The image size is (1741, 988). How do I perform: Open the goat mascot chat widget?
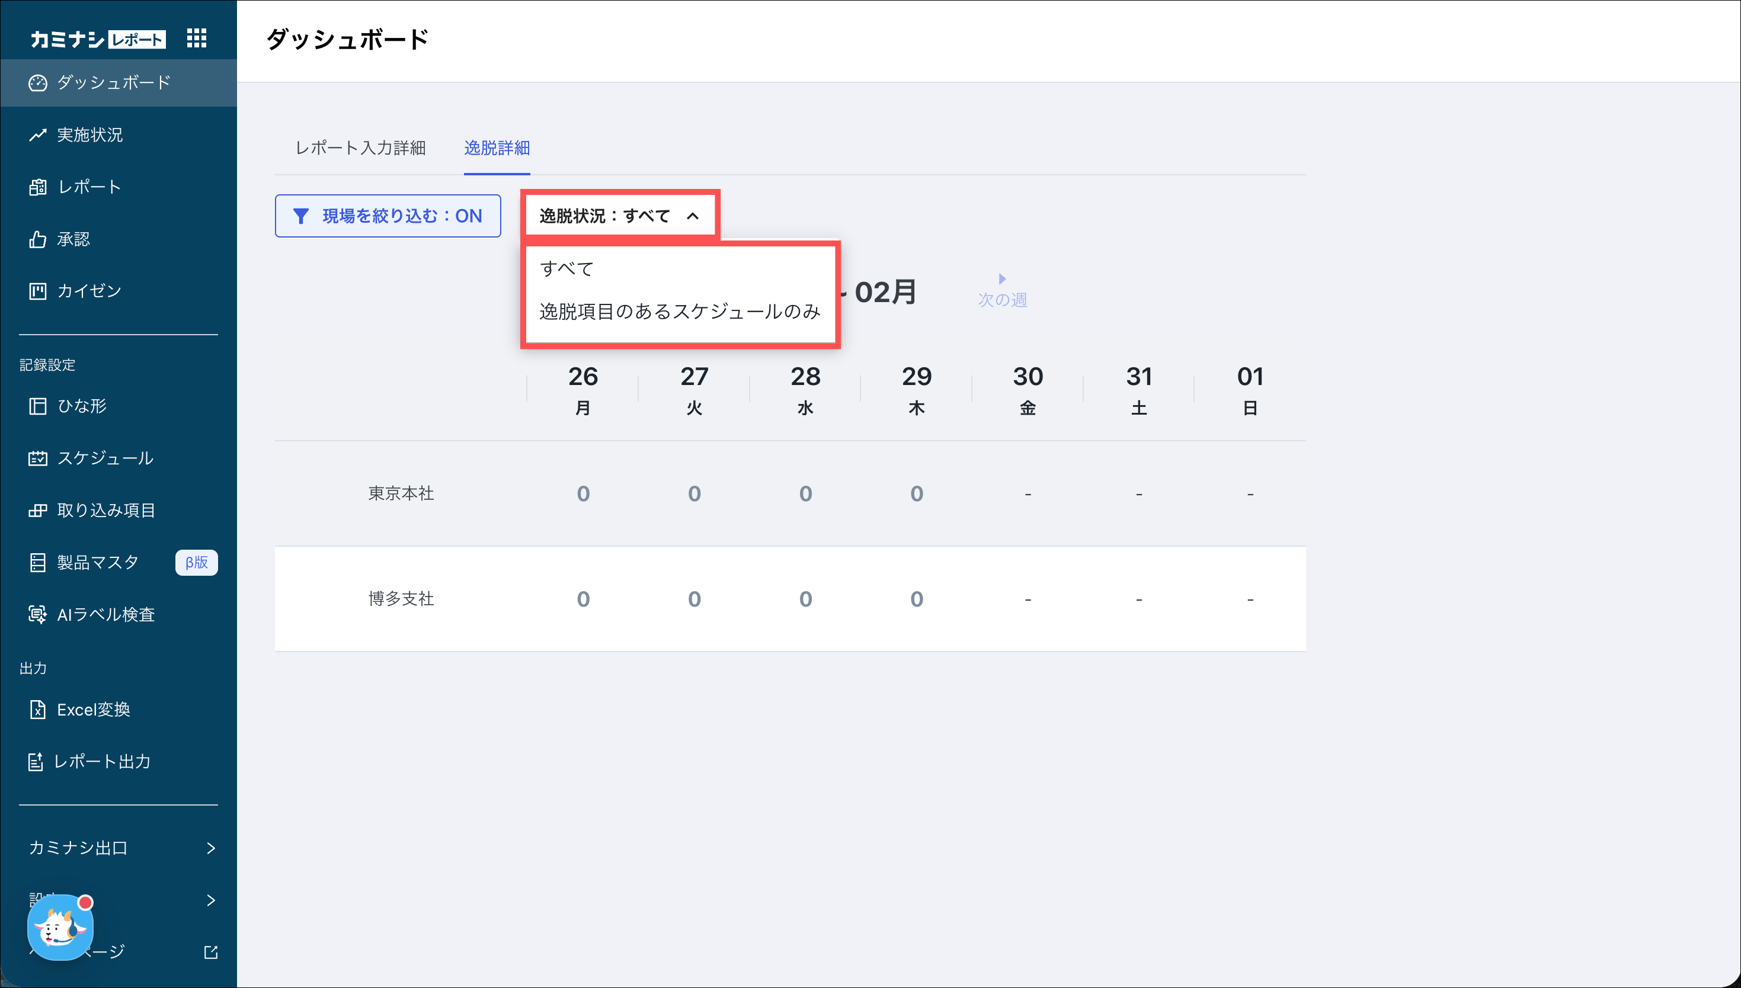pos(60,927)
